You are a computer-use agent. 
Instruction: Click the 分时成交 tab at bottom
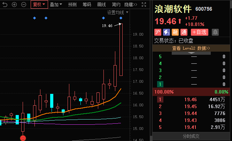(191, 136)
